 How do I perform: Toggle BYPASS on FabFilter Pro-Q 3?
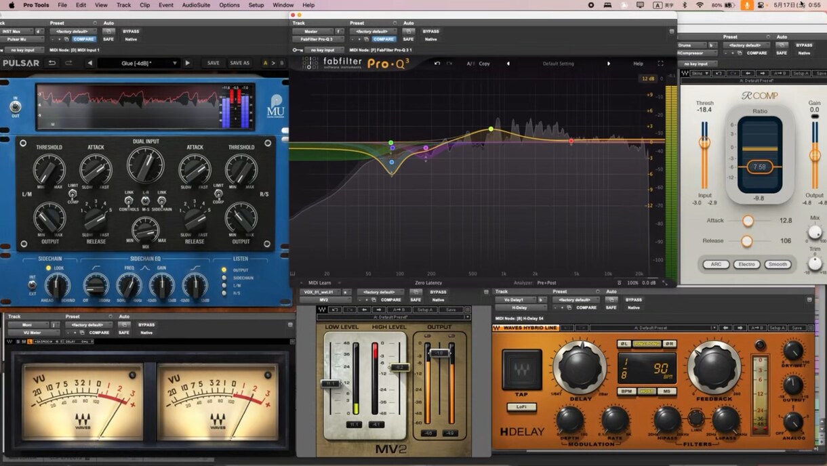tap(430, 31)
